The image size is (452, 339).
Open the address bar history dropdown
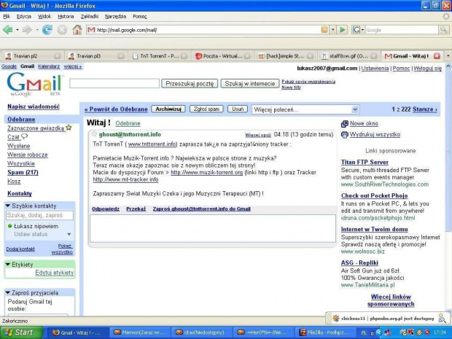pos(333,30)
